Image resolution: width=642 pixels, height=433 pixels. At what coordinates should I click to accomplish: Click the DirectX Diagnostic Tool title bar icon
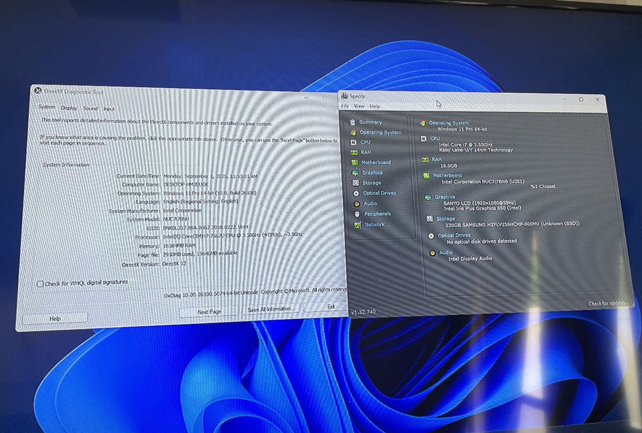pos(38,91)
